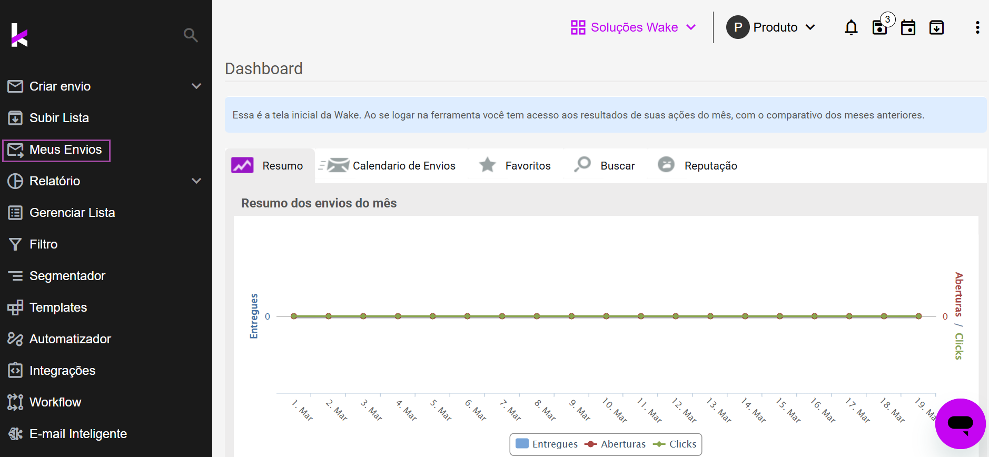The width and height of the screenshot is (989, 457).
Task: Click the Dashboard heading text
Action: coord(264,69)
